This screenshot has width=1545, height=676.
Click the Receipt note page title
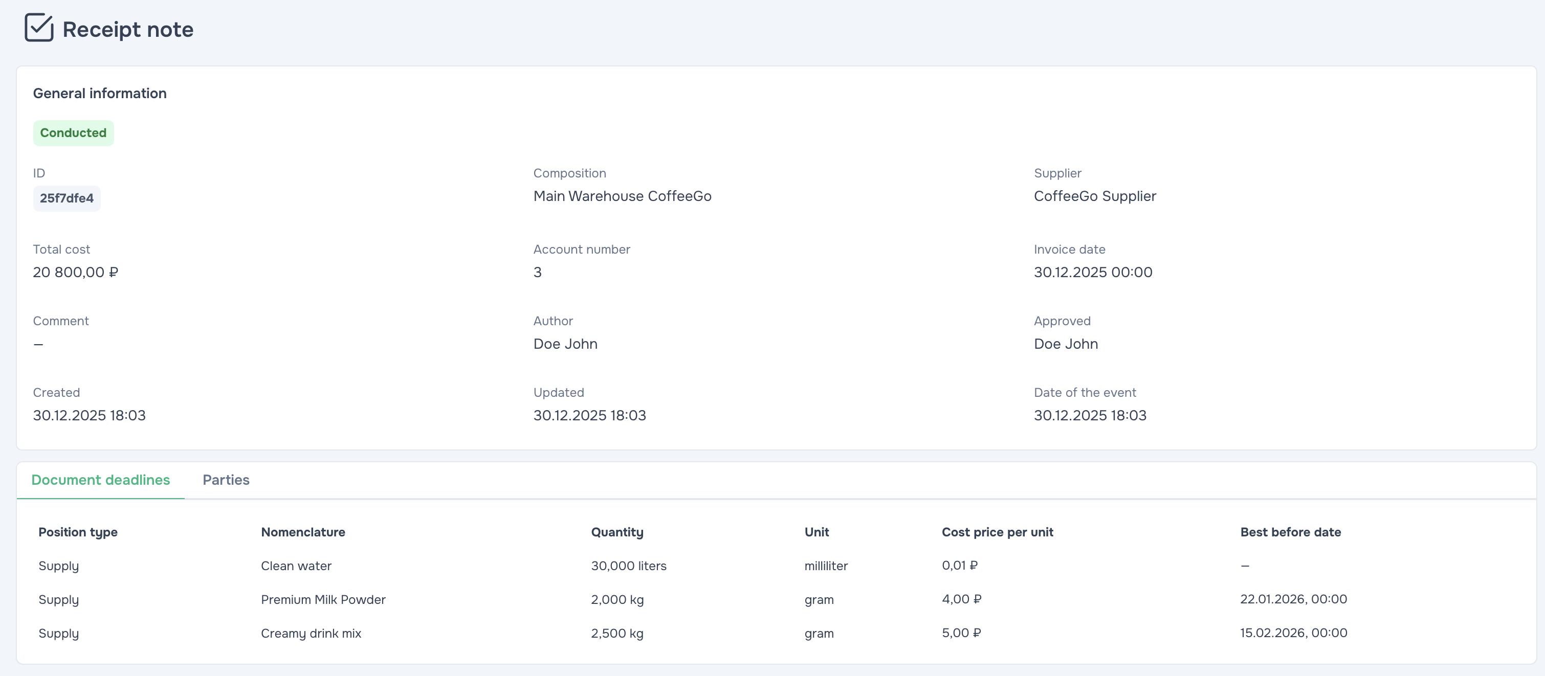click(128, 29)
